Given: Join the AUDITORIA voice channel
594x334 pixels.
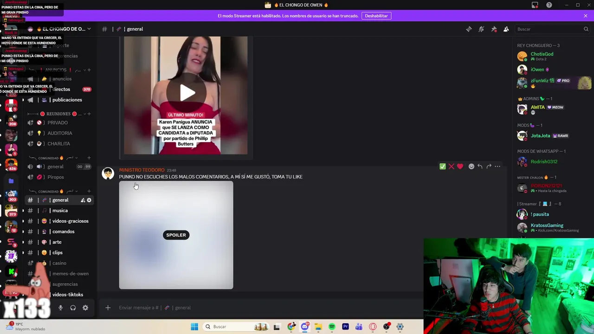Looking at the screenshot, I should coord(59,133).
